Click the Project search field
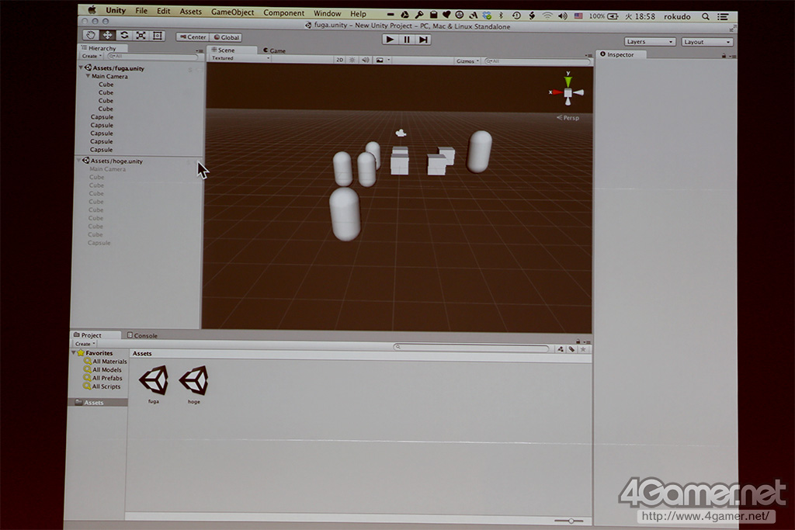This screenshot has width=795, height=530. (x=471, y=348)
